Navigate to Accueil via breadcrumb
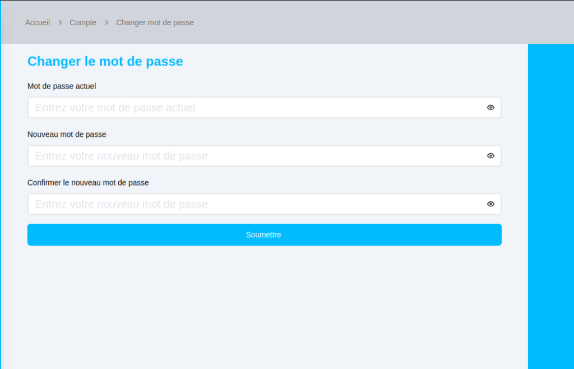The width and height of the screenshot is (574, 369). 37,22
